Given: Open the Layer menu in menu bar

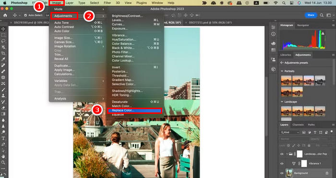Looking at the screenshot, I should click(70, 3).
